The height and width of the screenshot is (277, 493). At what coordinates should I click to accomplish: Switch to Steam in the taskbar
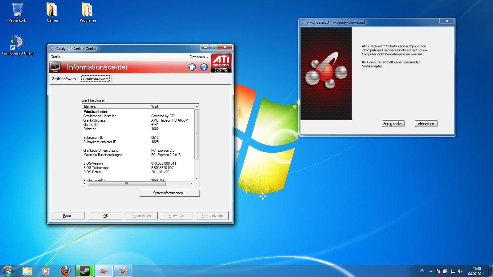coord(85,271)
